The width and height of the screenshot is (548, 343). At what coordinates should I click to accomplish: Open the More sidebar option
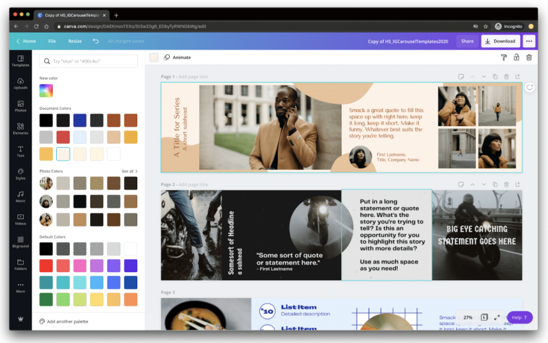pyautogui.click(x=21, y=287)
